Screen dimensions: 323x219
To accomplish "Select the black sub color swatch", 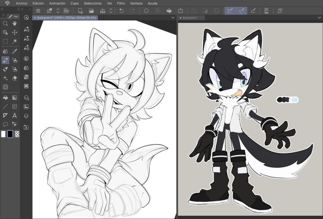I will tap(10, 134).
